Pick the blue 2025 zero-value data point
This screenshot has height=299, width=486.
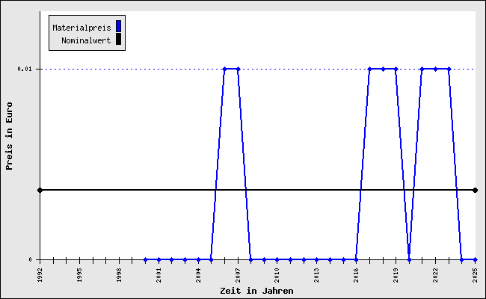(475, 259)
